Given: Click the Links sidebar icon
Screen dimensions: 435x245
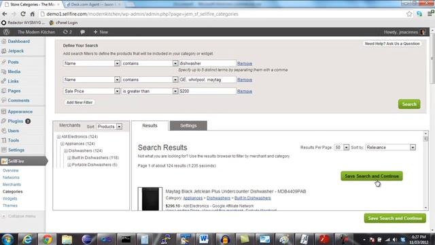Looking at the screenshot, I should (3, 81).
